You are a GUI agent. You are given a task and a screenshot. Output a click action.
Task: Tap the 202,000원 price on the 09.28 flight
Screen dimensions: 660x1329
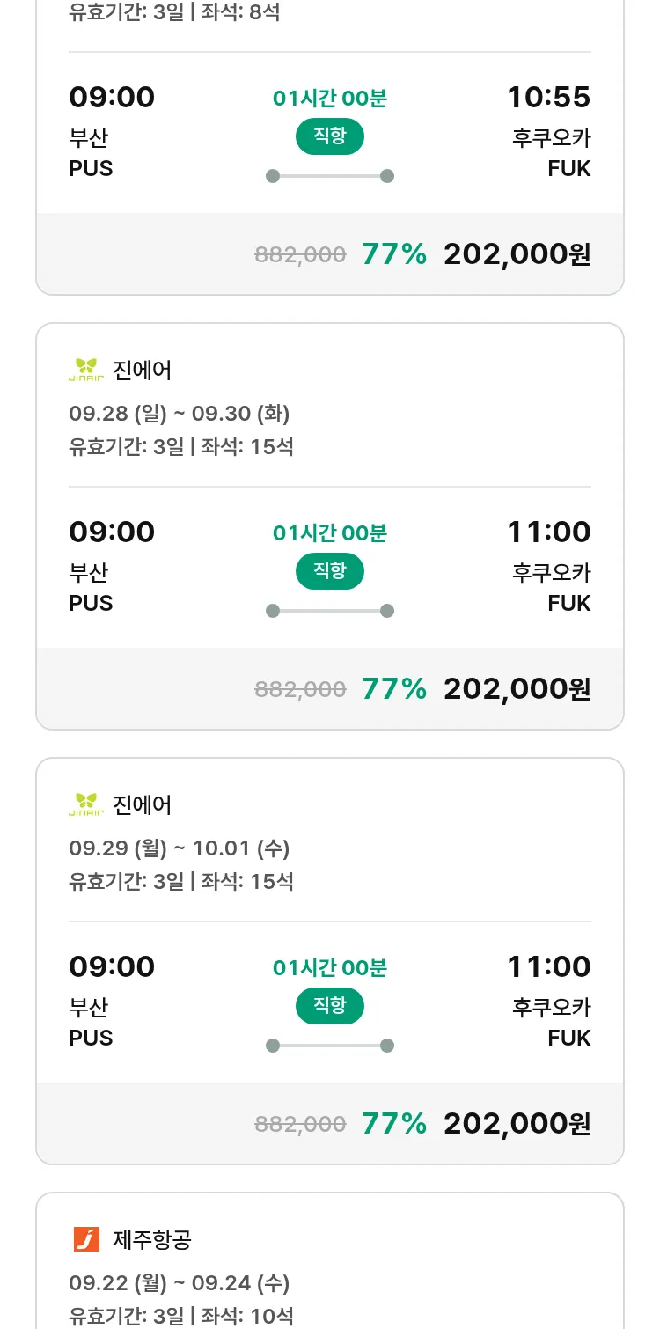(517, 688)
